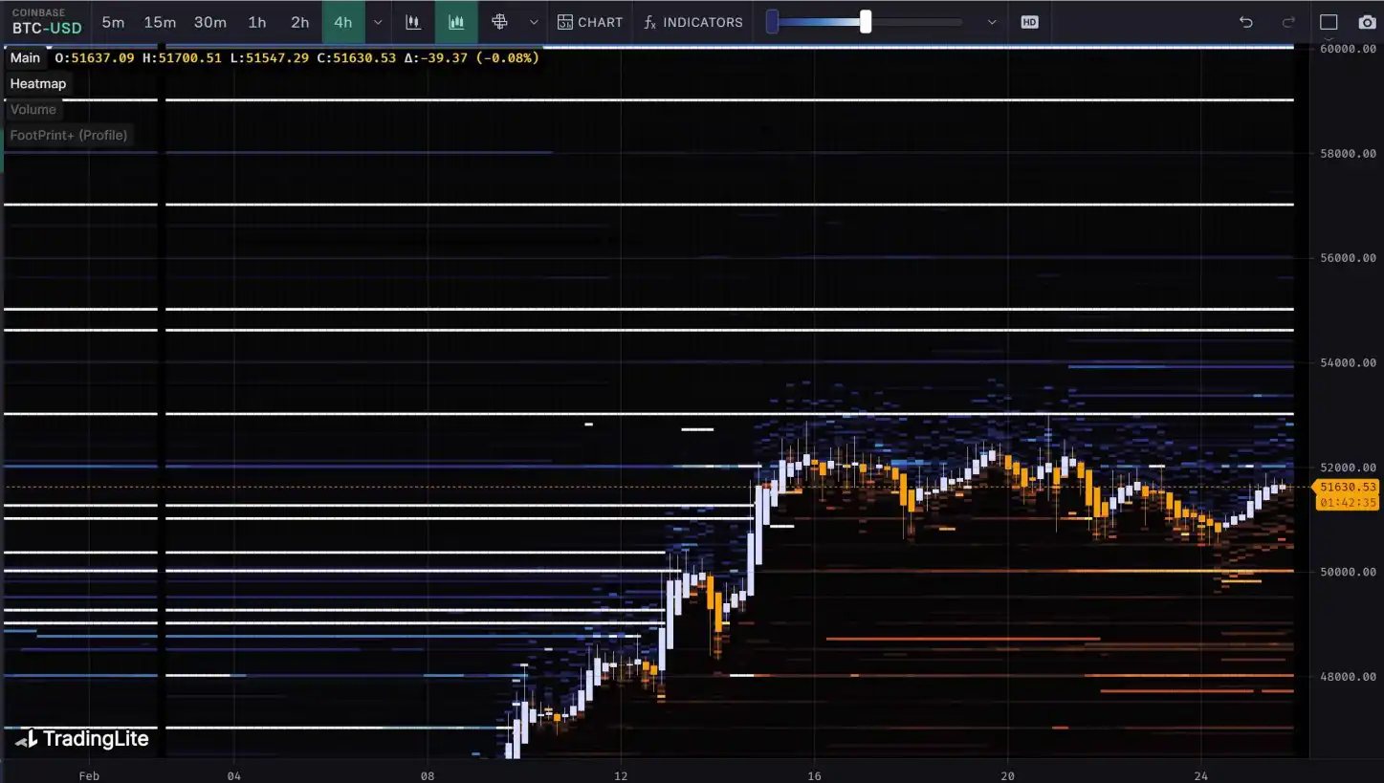Expand the heatmap slider options dropdown
The width and height of the screenshot is (1384, 783).
point(992,22)
